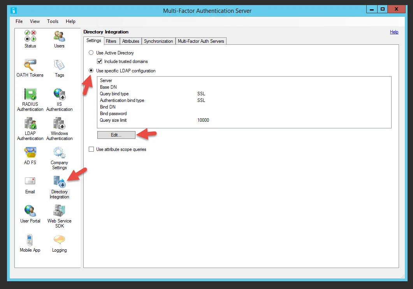This screenshot has width=413, height=289.
Task: Open the File menu
Action: [19, 21]
